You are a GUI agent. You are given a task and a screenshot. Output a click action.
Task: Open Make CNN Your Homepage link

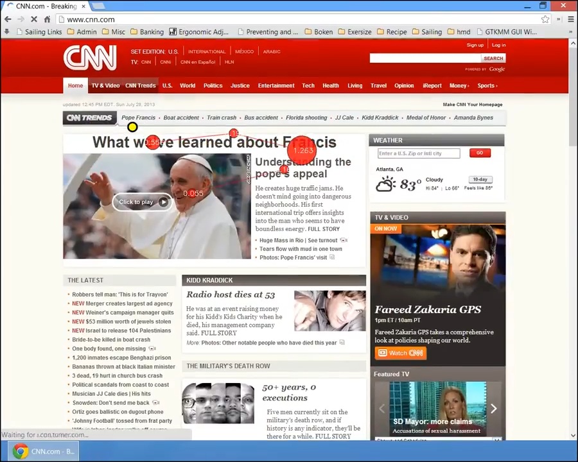(473, 105)
